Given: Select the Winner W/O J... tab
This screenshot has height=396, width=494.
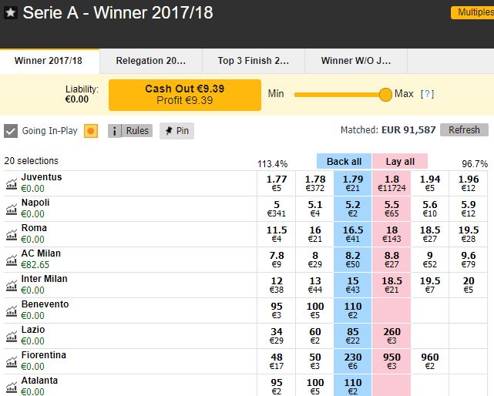Looking at the screenshot, I should tap(356, 61).
